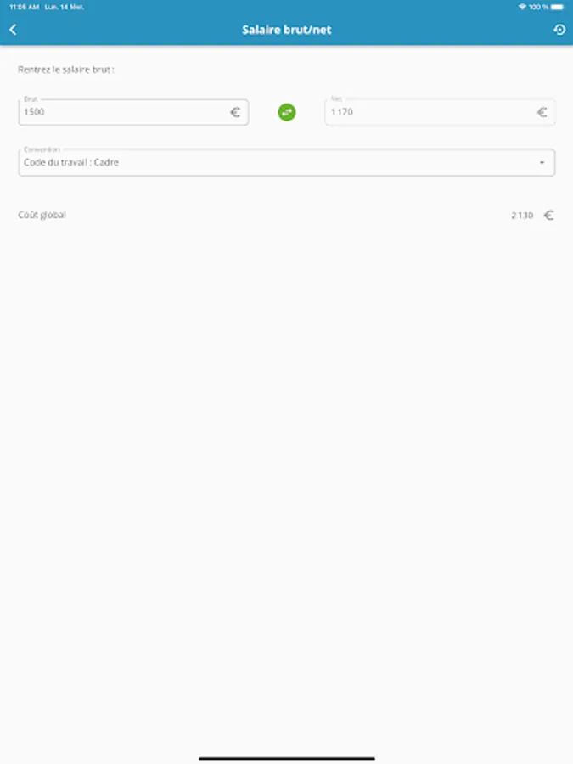Open the calculation history icon

(x=559, y=30)
